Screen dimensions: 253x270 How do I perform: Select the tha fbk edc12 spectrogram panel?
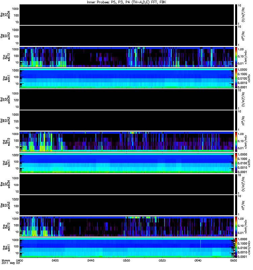coord(127,57)
